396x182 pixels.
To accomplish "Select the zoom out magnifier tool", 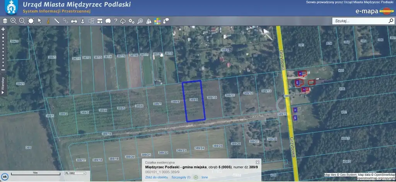I will click(22, 21).
